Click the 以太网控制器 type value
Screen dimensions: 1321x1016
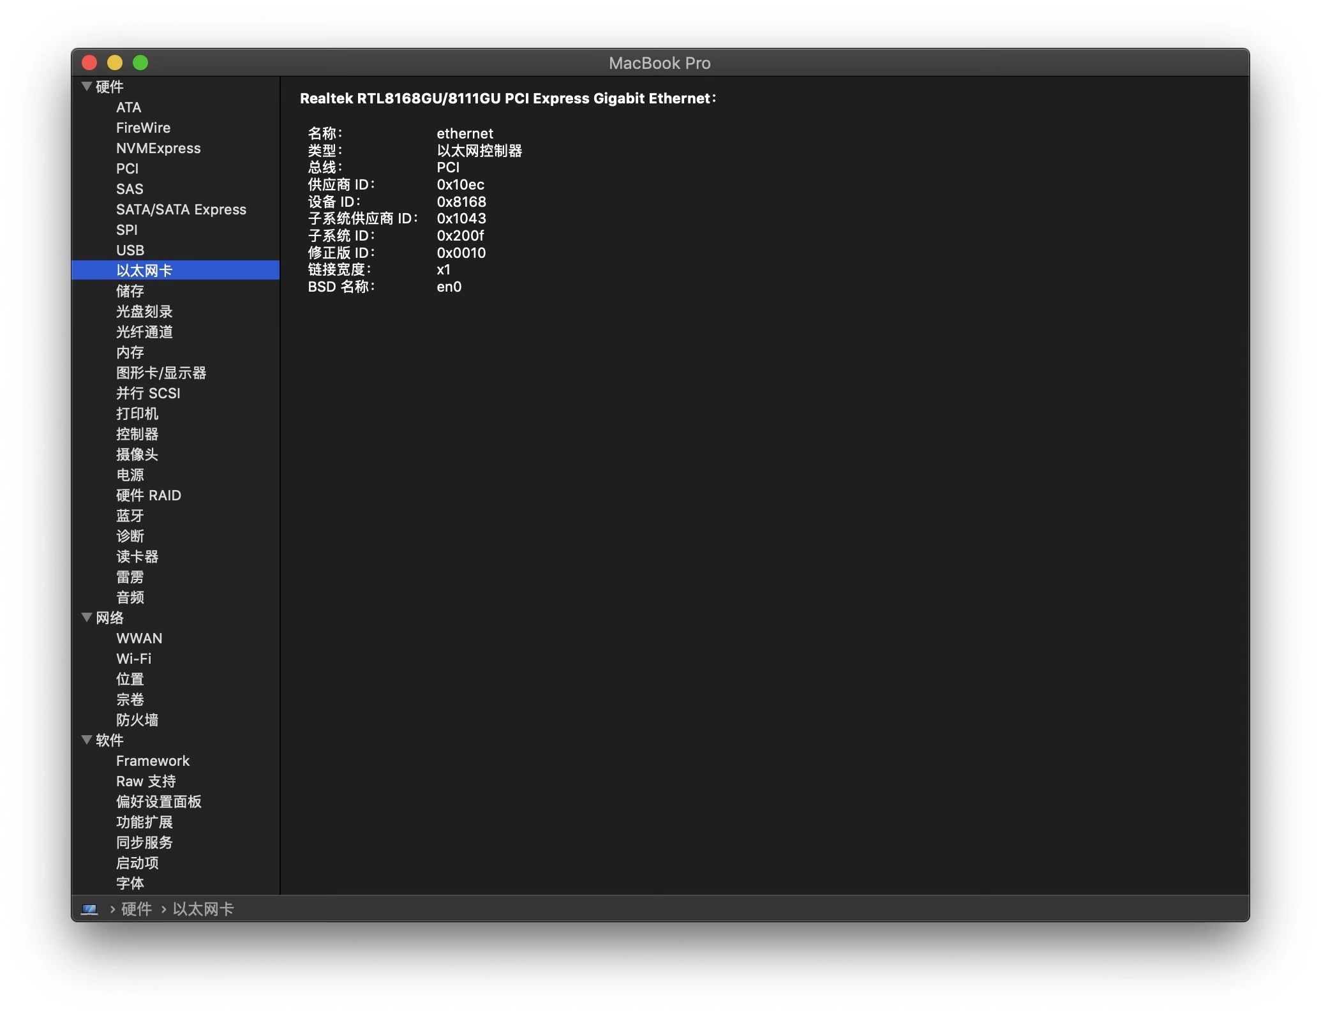pos(480,151)
